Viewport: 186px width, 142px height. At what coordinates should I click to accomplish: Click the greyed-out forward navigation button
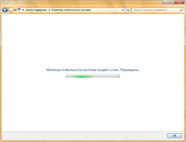[11, 10]
